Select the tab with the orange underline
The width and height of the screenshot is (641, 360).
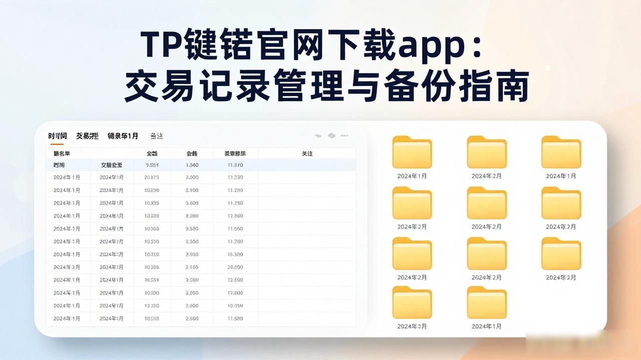click(x=57, y=136)
